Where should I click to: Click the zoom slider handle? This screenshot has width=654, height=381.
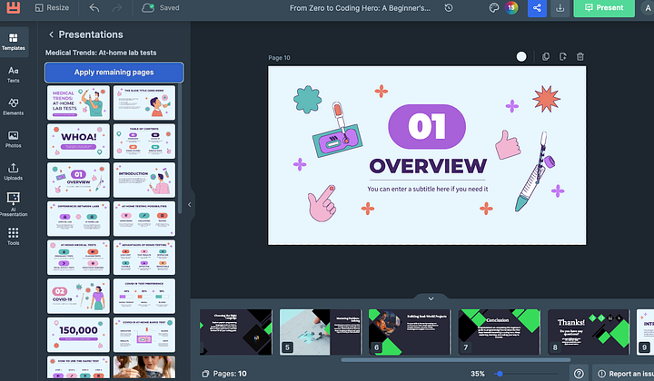[500, 374]
